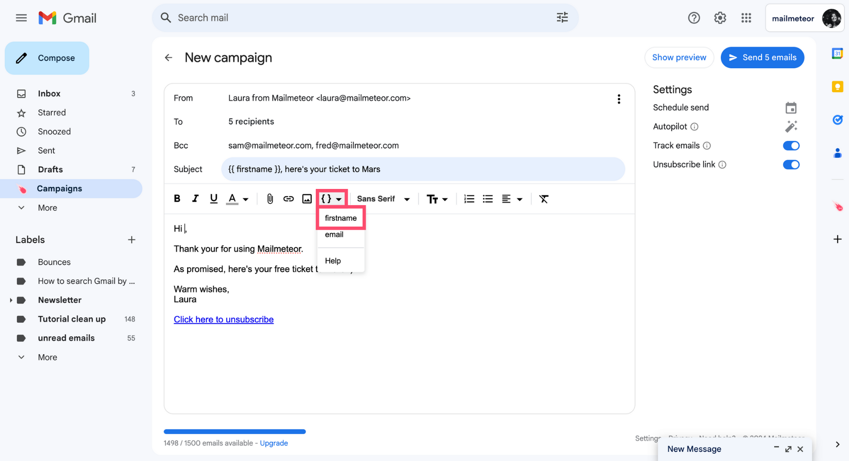Open the Google apps grid
Viewport: 849px width, 461px height.
[x=746, y=18]
